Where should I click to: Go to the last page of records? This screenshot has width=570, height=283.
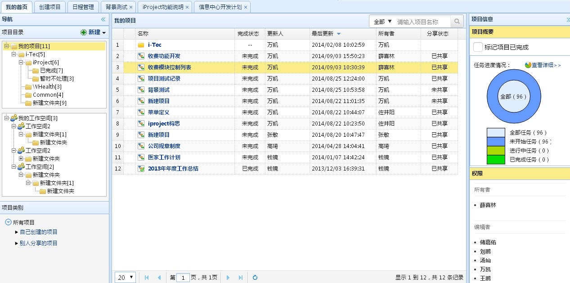point(241,278)
